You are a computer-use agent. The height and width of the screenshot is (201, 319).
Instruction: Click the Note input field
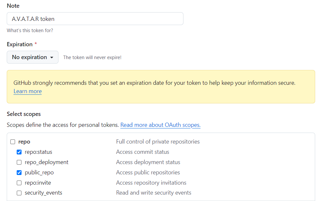click(95, 19)
